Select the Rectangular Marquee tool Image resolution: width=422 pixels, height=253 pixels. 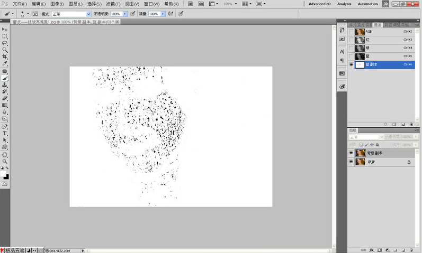(5, 36)
